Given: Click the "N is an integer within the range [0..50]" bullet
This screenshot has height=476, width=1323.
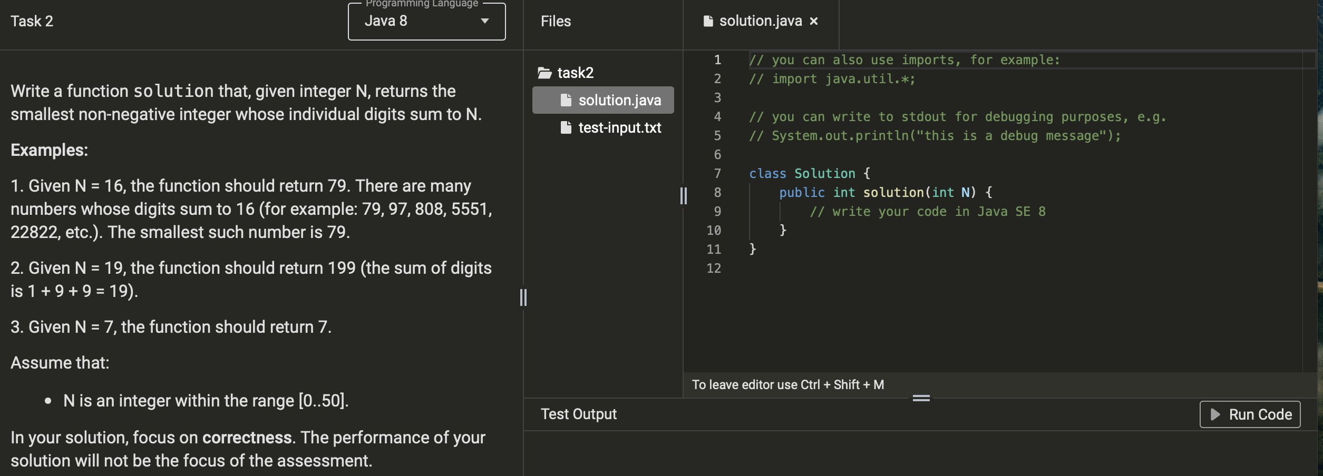Looking at the screenshot, I should pyautogui.click(x=206, y=401).
